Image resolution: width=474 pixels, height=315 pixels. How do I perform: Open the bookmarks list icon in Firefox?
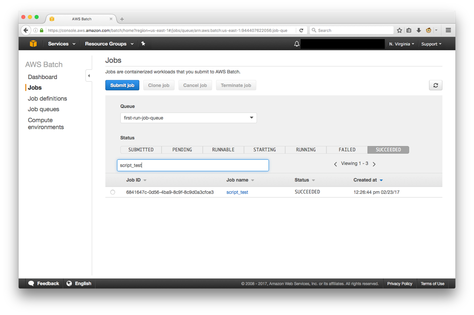[x=409, y=30]
